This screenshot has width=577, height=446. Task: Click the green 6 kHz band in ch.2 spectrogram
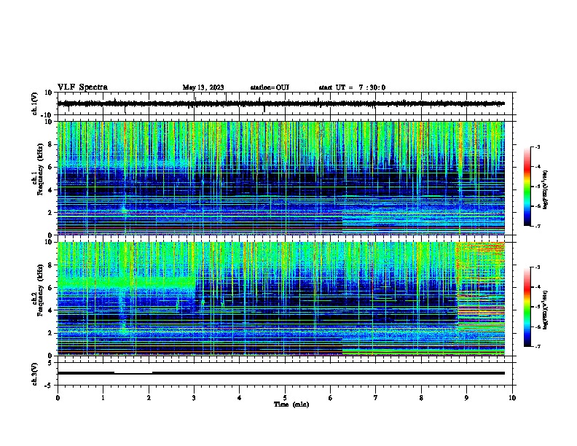tap(126, 283)
